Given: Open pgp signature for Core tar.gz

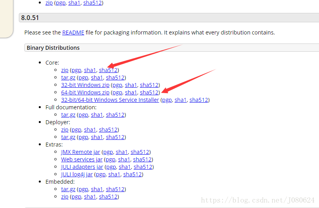Looking at the screenshot, I should click(83, 78).
